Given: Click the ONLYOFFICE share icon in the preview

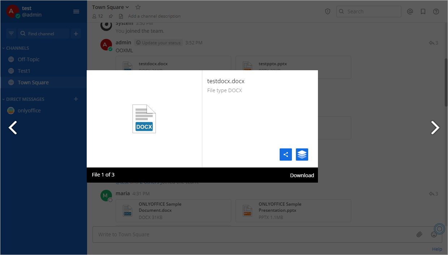Looking at the screenshot, I should [285, 154].
